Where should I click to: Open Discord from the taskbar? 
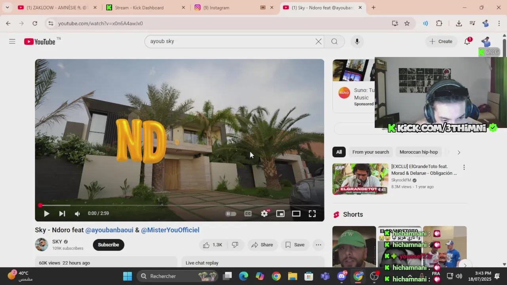click(x=341, y=276)
